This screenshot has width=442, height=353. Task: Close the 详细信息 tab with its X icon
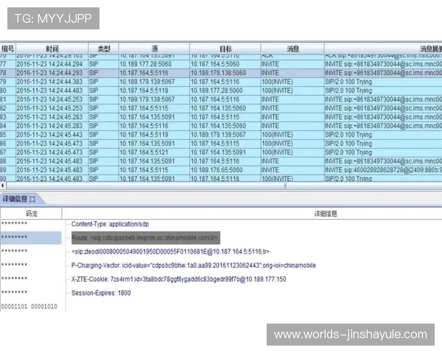(x=32, y=199)
